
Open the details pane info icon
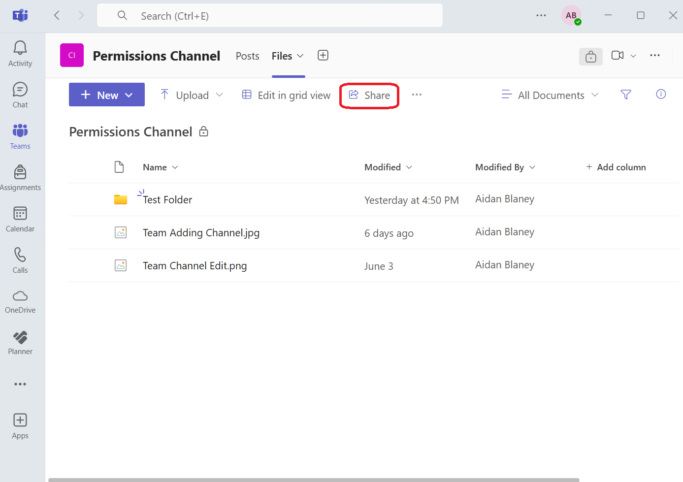point(661,94)
